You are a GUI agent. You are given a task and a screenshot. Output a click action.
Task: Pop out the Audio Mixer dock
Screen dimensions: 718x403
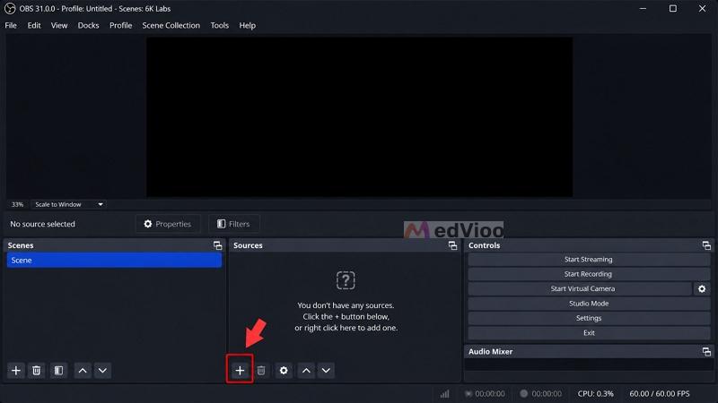706,351
